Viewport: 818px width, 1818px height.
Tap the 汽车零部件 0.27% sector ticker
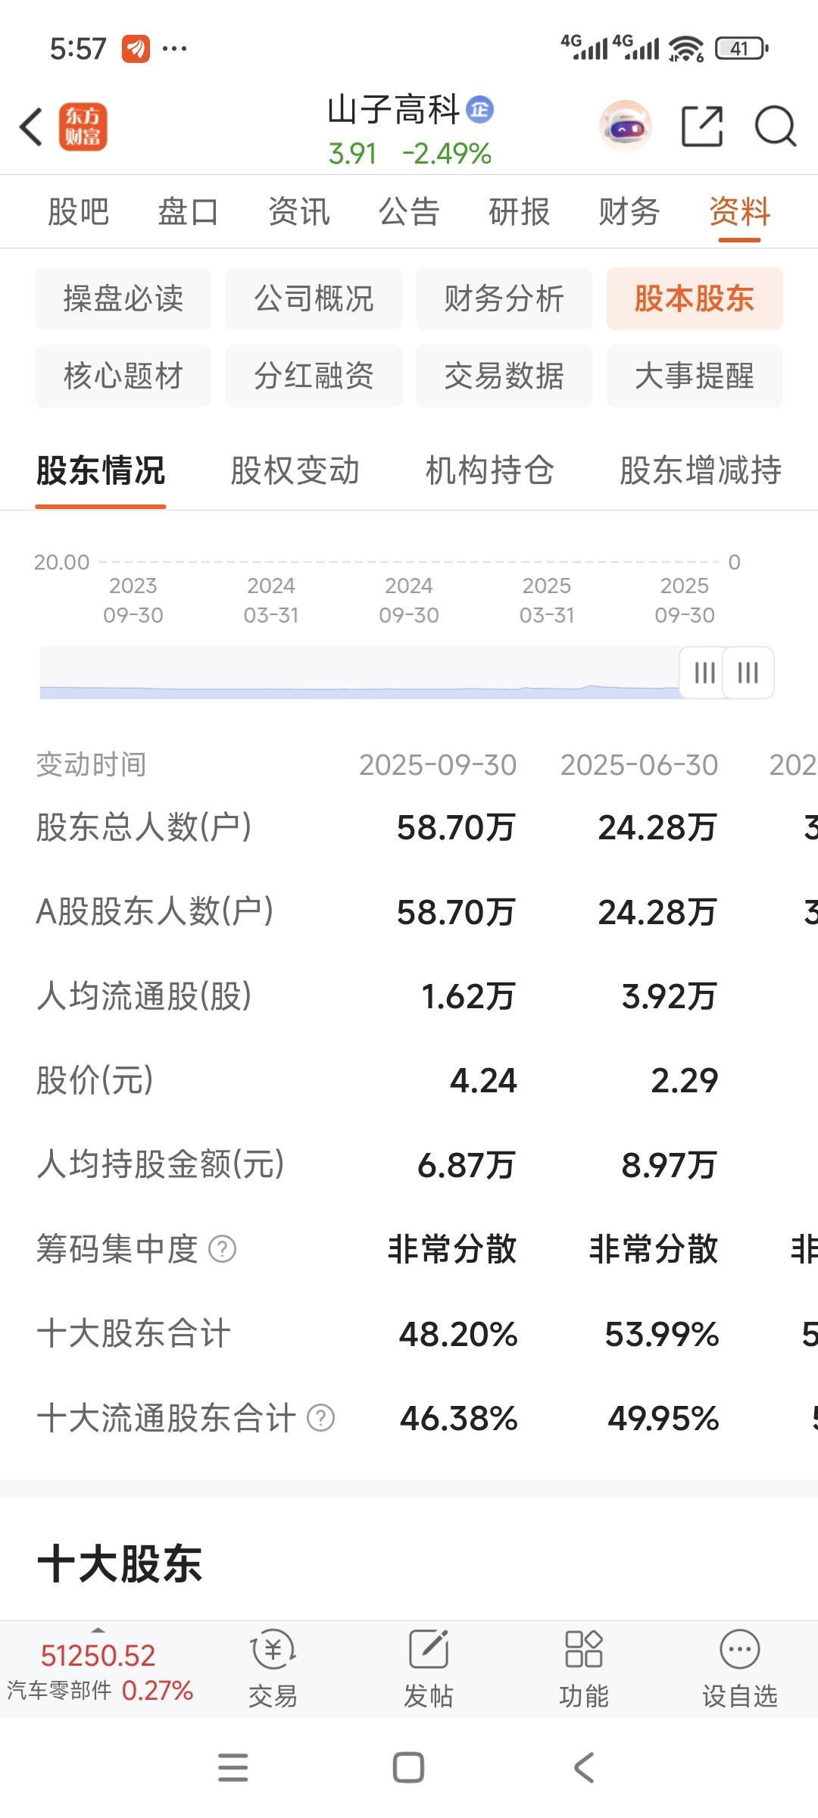coord(100,1690)
